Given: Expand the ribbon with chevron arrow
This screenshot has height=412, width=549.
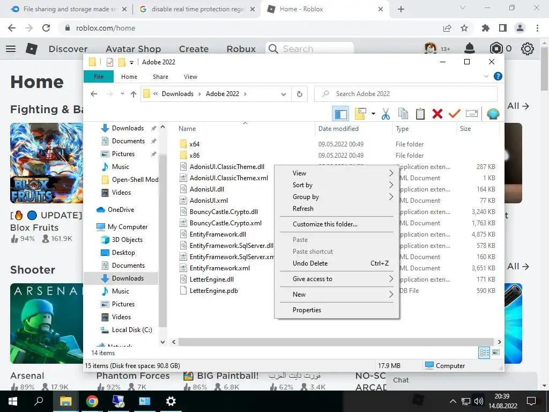Looking at the screenshot, I should [x=486, y=76].
